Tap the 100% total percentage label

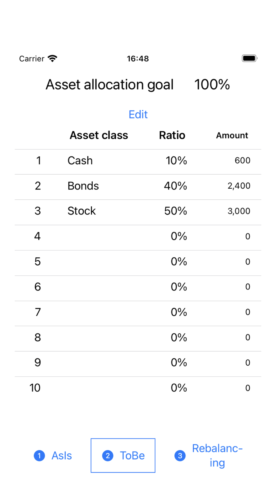(212, 85)
